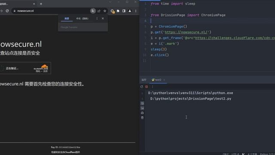Click the forward arrow in Chrome
275x155 pixels.
tap(1, 11)
